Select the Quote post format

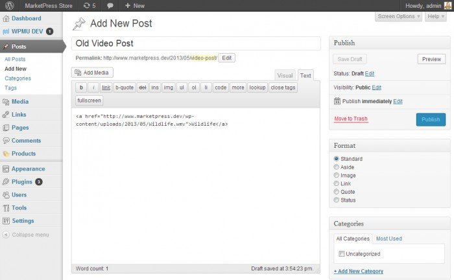(x=336, y=191)
